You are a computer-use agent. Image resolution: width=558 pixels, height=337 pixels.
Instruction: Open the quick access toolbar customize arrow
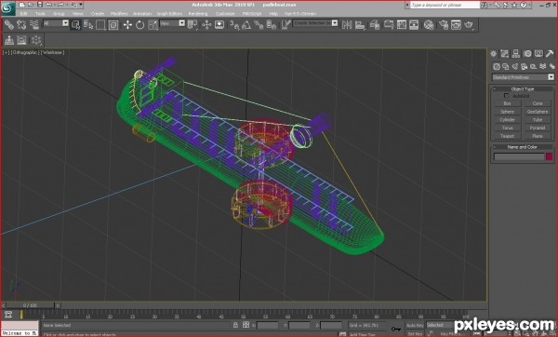coord(81,5)
